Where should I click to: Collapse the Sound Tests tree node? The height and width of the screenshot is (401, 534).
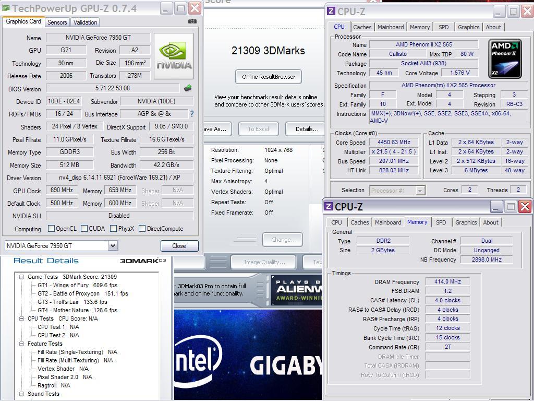(21, 394)
